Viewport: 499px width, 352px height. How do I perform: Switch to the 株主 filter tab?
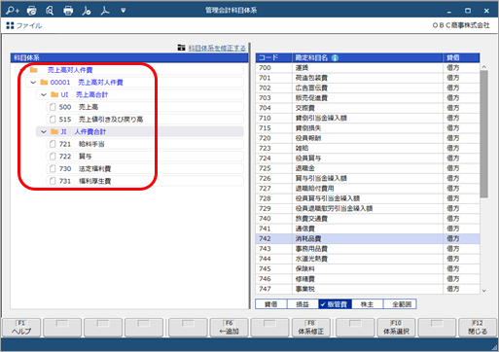coord(368,304)
